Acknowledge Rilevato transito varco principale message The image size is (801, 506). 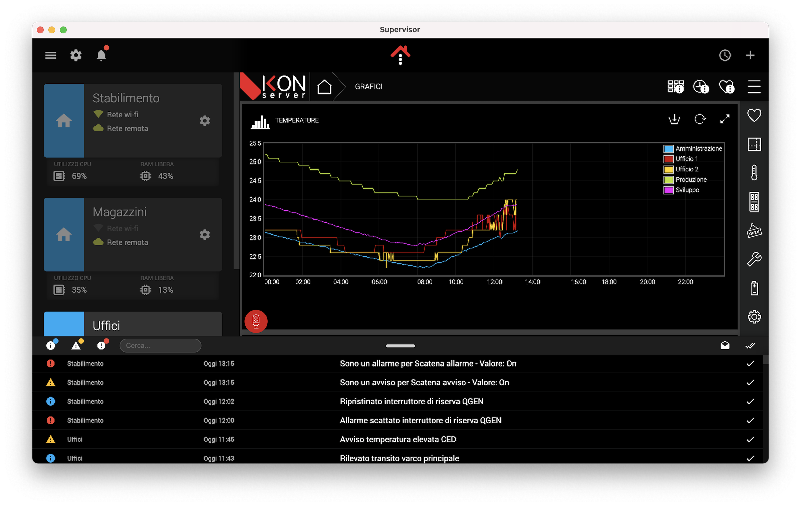tap(750, 459)
